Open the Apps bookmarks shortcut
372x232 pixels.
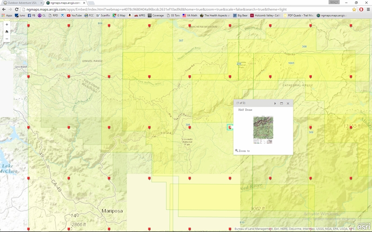point(7,15)
